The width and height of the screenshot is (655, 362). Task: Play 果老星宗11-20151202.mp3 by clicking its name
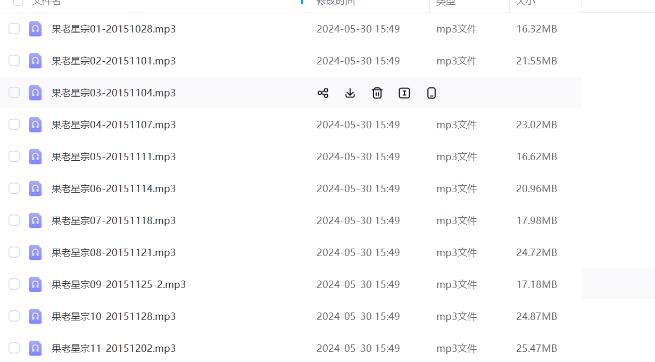(113, 348)
